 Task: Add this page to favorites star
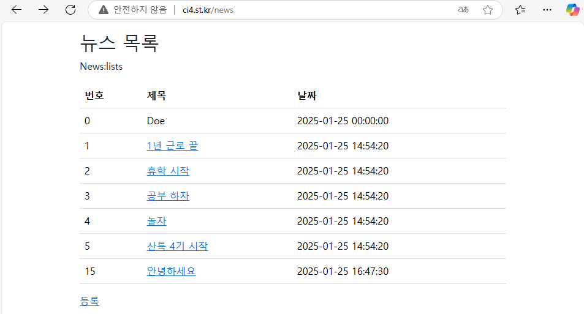(488, 10)
